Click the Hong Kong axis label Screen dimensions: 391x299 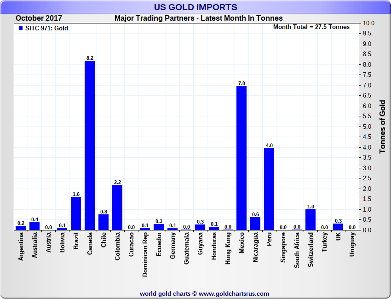228,248
